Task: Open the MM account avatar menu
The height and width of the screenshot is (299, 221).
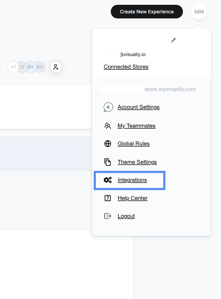Action: tap(199, 11)
